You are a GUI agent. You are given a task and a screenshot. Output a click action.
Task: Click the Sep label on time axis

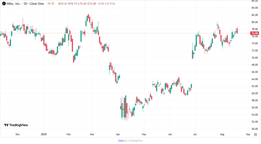click(x=248, y=134)
